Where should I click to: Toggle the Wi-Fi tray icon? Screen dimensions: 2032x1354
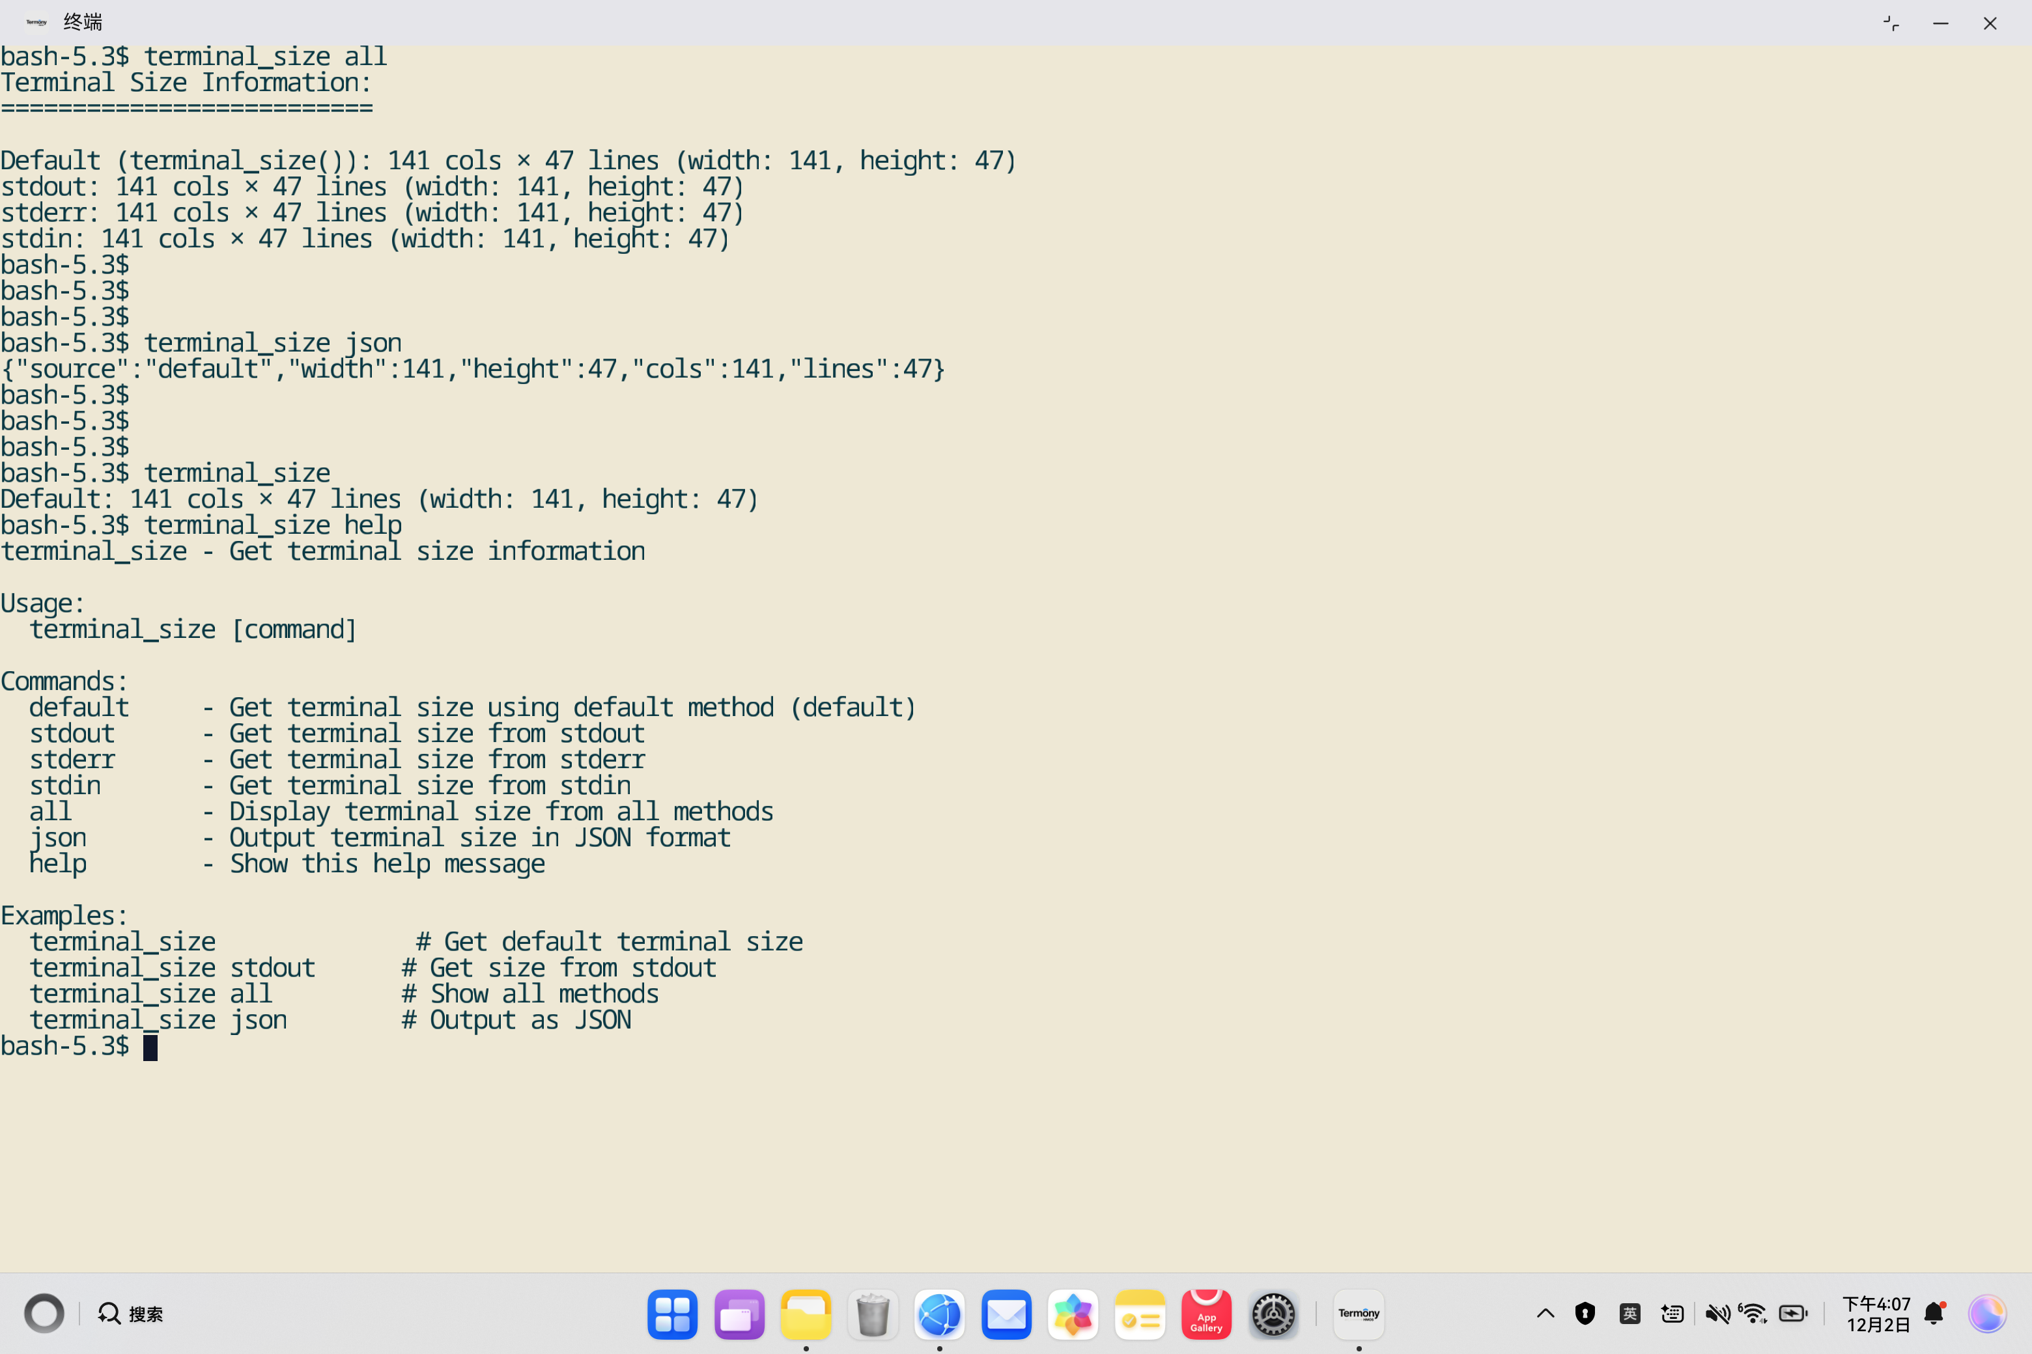1753,1314
